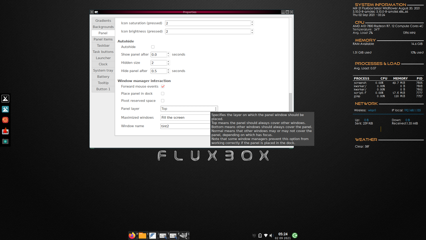Click the Hidden size value field
The height and width of the screenshot is (240, 426).
pos(159,63)
